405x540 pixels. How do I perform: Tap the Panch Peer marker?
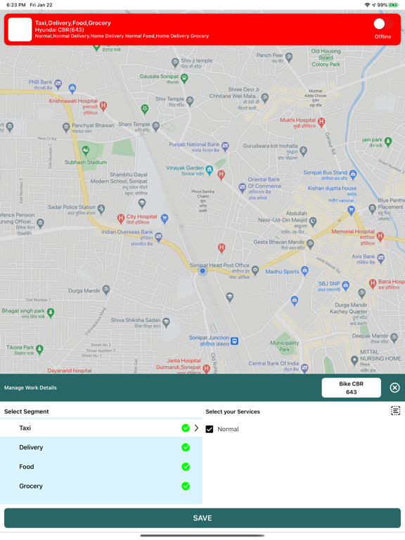(289, 57)
